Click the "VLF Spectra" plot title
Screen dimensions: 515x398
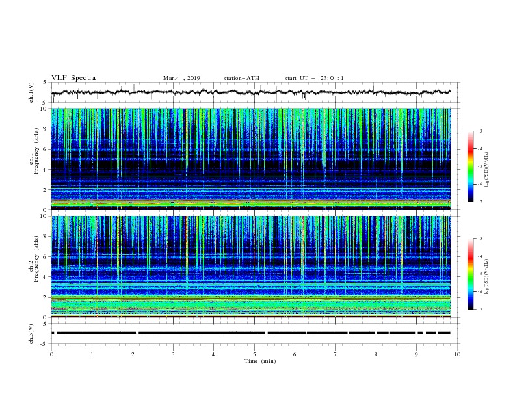(x=73, y=78)
